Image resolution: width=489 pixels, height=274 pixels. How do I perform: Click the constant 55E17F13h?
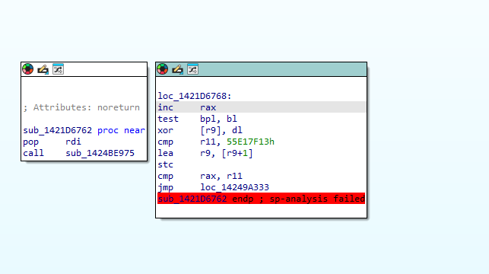pos(250,142)
